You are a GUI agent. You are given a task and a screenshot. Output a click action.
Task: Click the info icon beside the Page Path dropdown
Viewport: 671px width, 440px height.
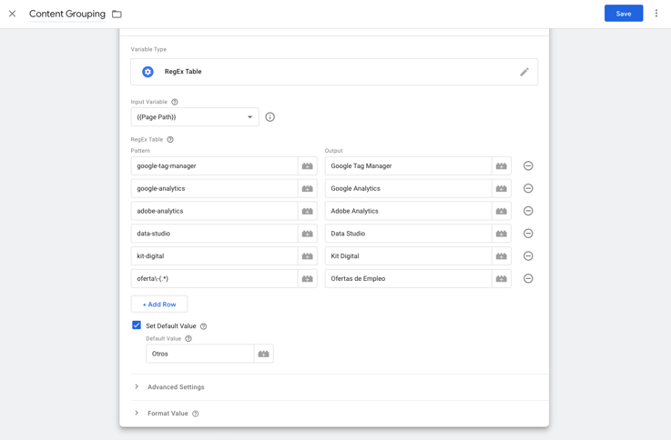pos(270,117)
